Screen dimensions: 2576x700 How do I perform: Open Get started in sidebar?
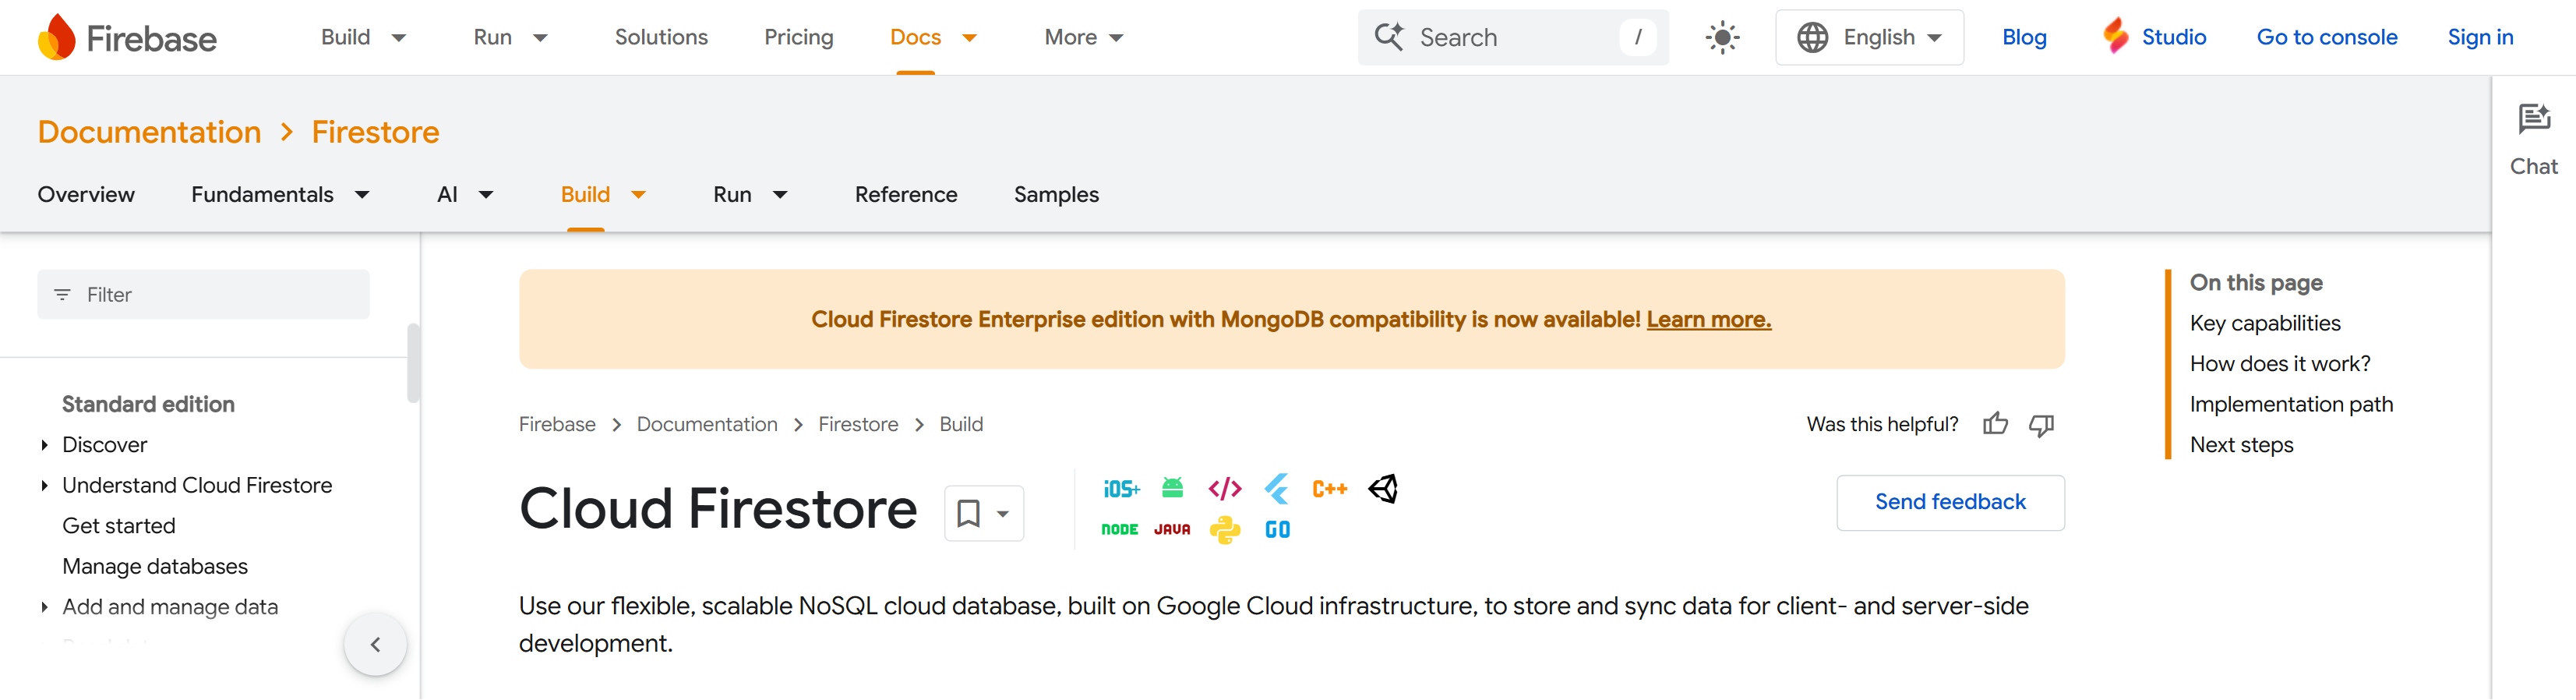point(118,526)
